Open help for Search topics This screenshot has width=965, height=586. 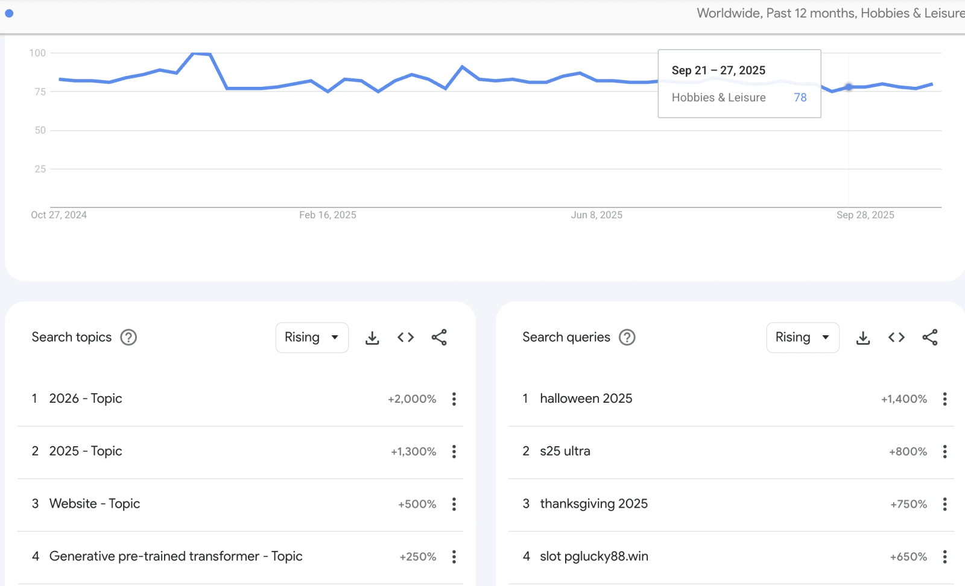128,337
